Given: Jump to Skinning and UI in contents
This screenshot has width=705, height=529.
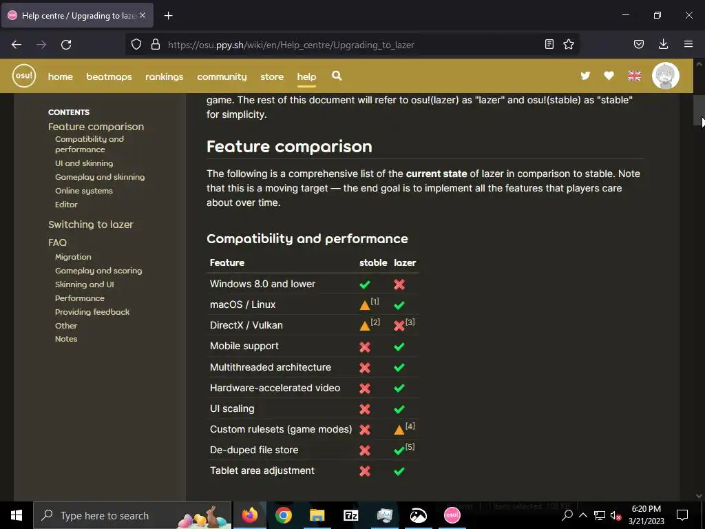Looking at the screenshot, I should tap(85, 284).
